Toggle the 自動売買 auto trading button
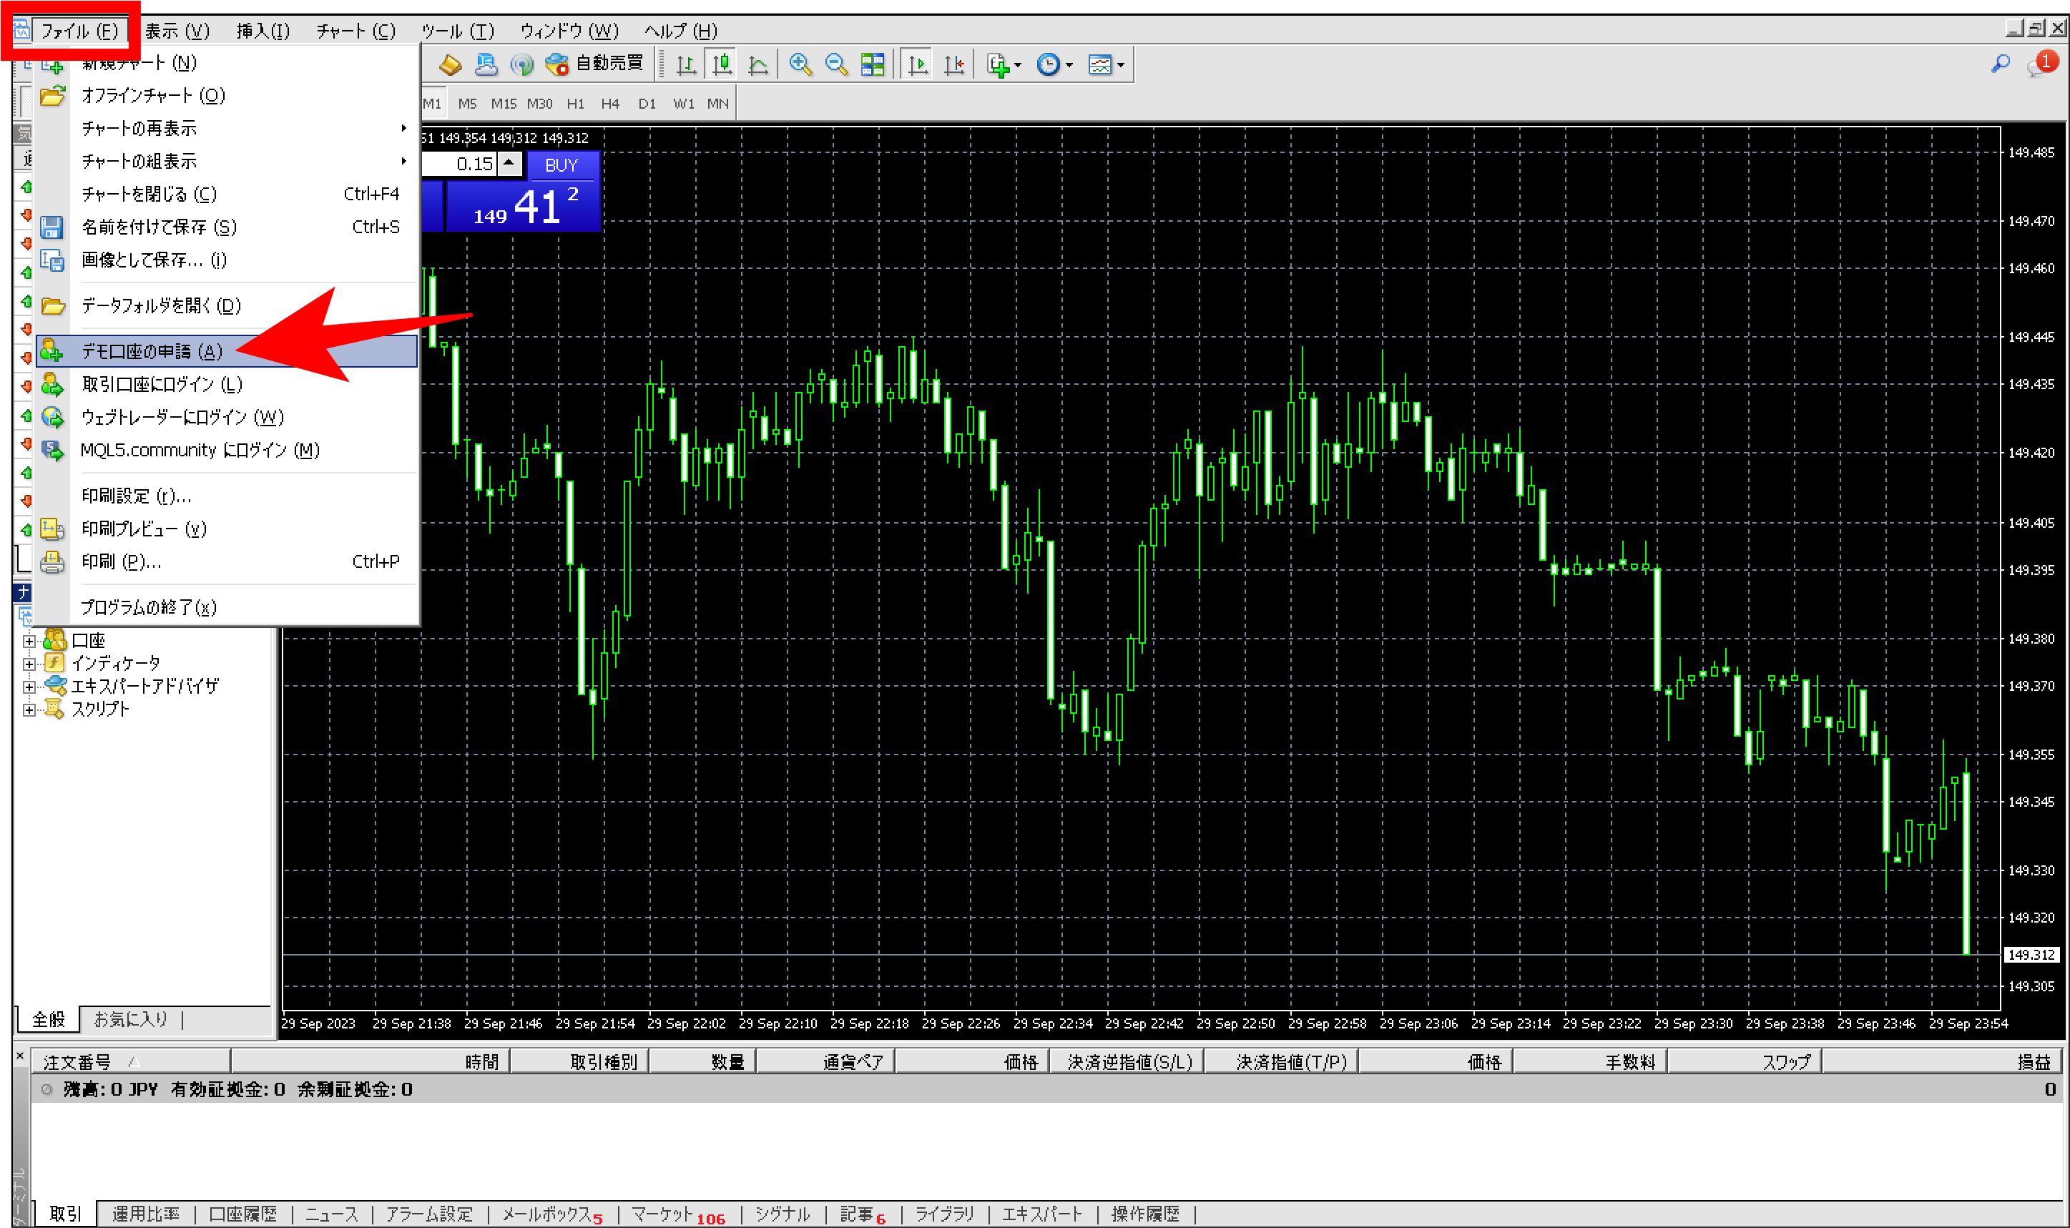This screenshot has width=2070, height=1228. click(595, 64)
